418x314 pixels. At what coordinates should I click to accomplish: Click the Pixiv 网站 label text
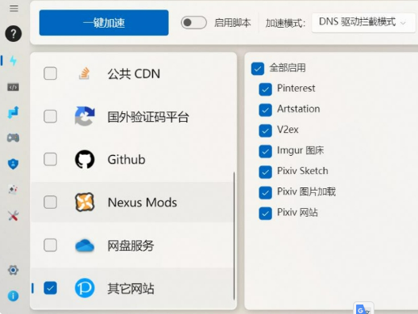pos(297,212)
